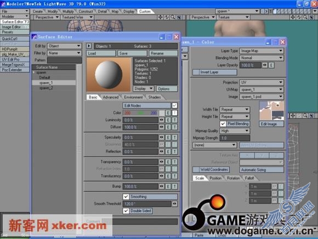Switch to the Shaders tab
Screen dimensions: 318x239
[x=155, y=97]
